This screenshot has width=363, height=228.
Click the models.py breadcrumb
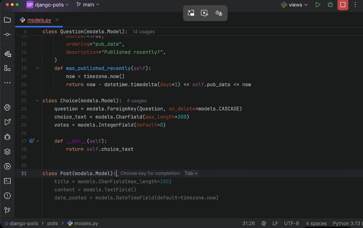click(x=86, y=223)
